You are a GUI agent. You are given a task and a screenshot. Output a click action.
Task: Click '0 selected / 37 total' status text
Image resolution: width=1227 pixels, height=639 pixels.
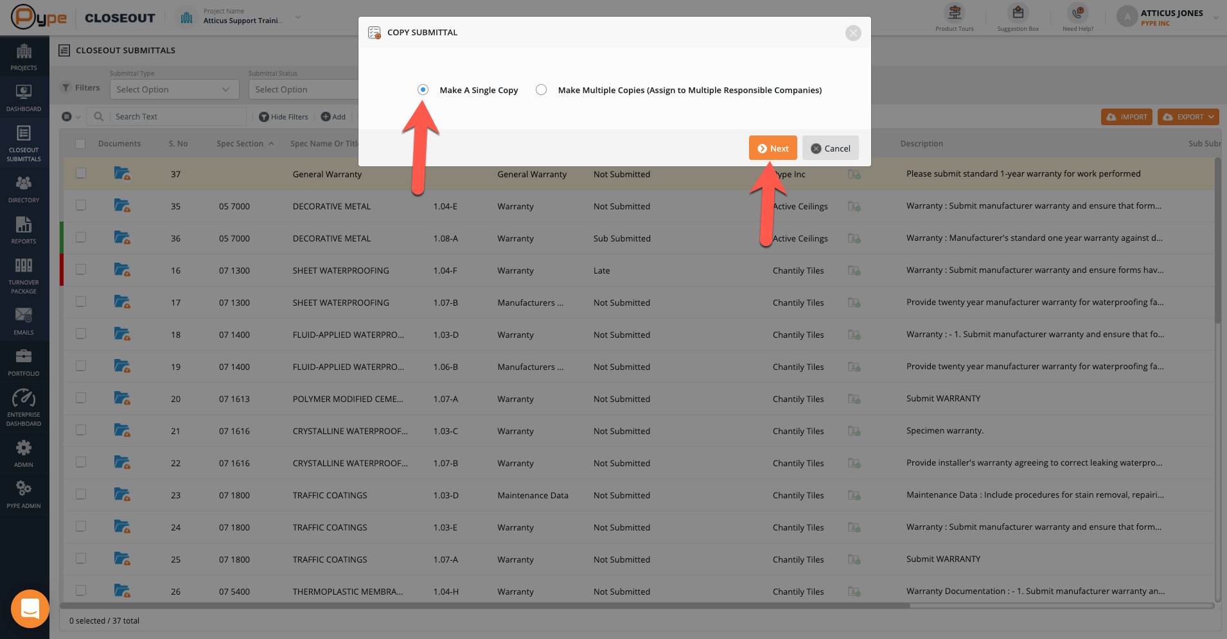click(104, 620)
